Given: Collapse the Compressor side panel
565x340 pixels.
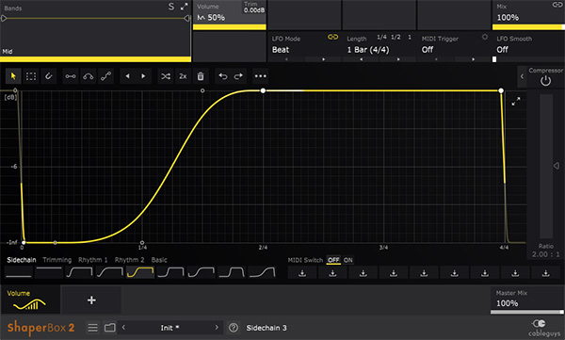Looking at the screenshot, I should (522, 76).
